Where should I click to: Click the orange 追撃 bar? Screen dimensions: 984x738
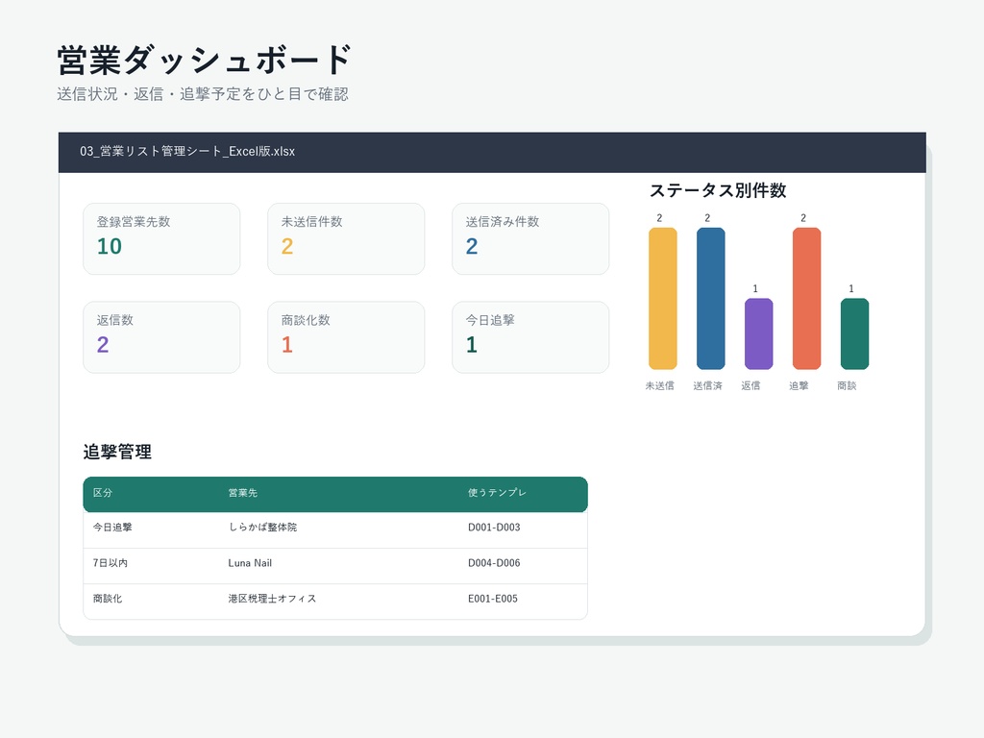[806, 298]
